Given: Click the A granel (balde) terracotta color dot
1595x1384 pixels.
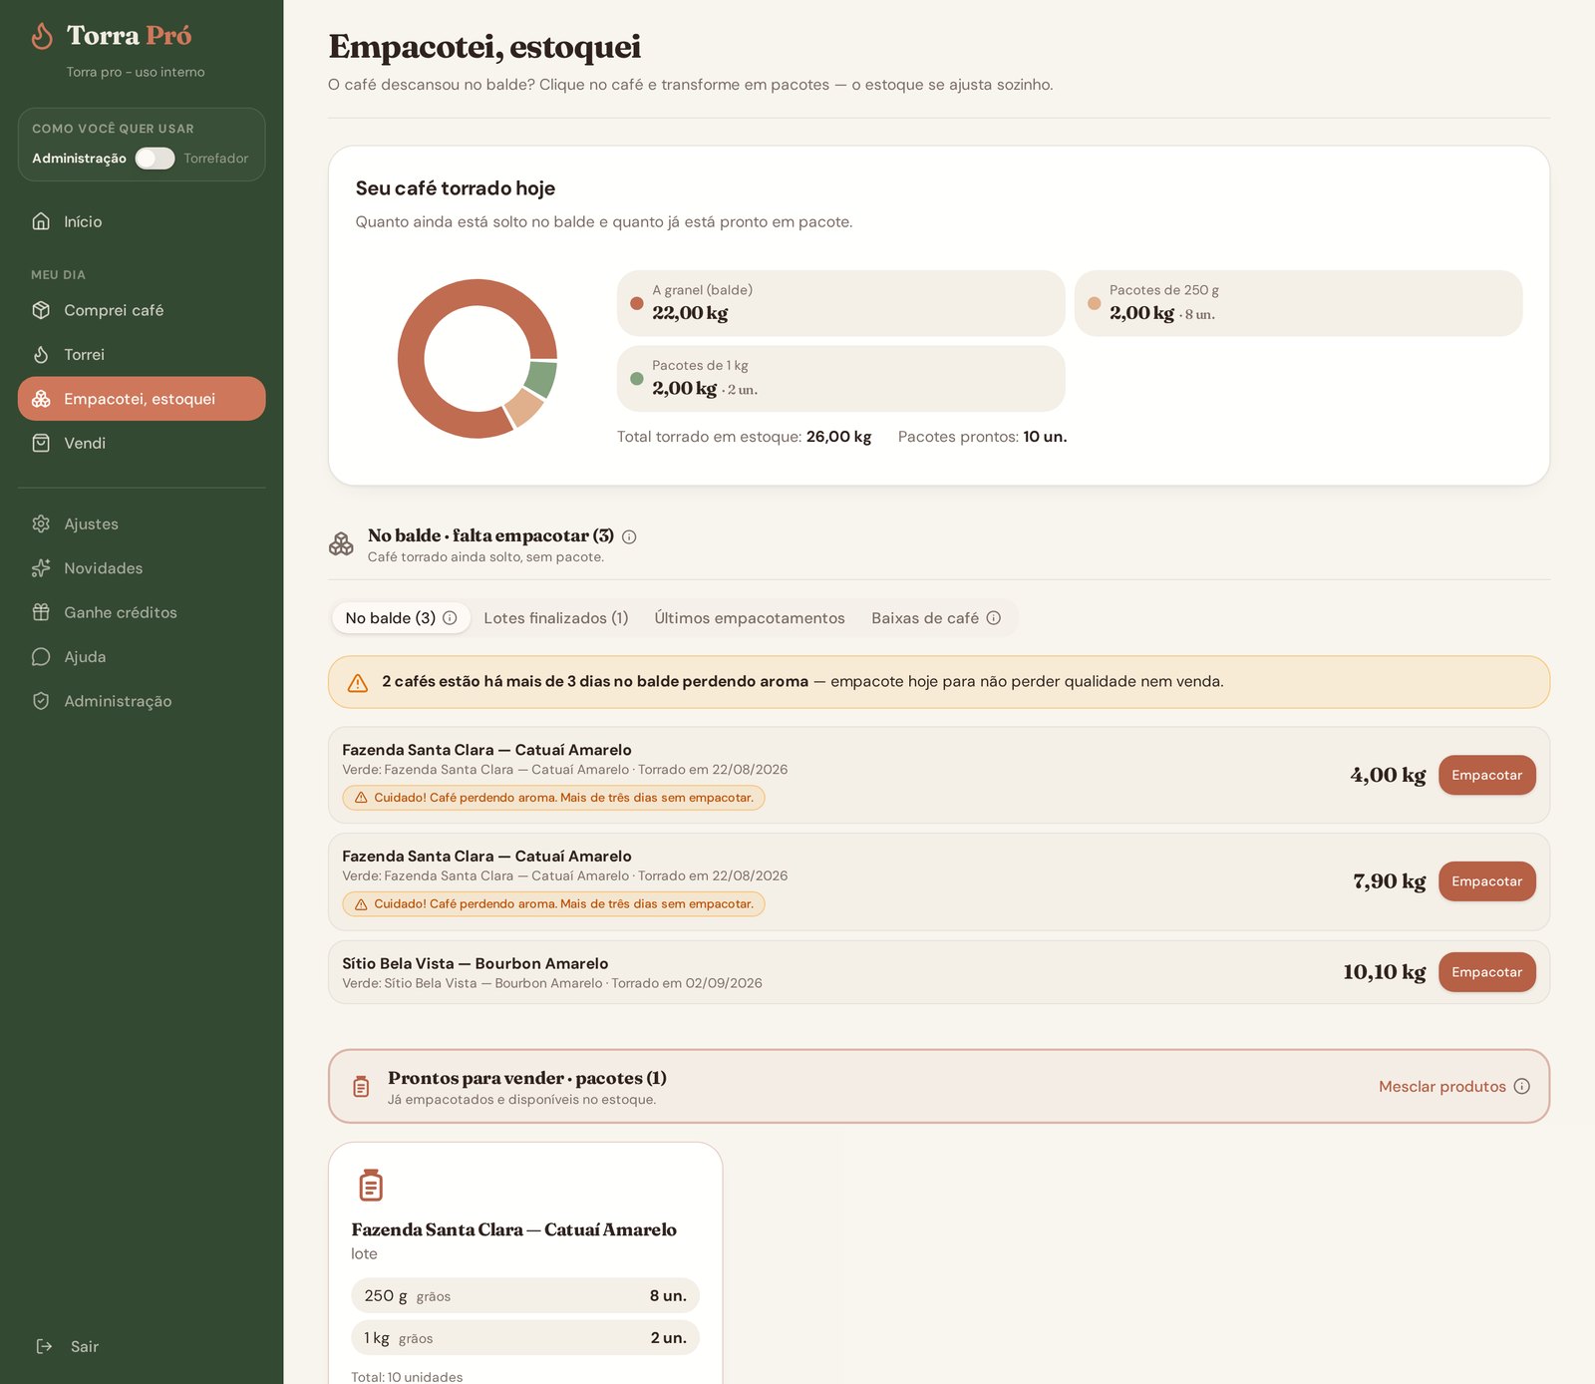Looking at the screenshot, I should pos(637,303).
